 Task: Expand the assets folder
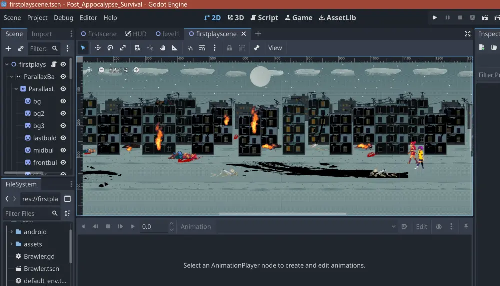12,244
